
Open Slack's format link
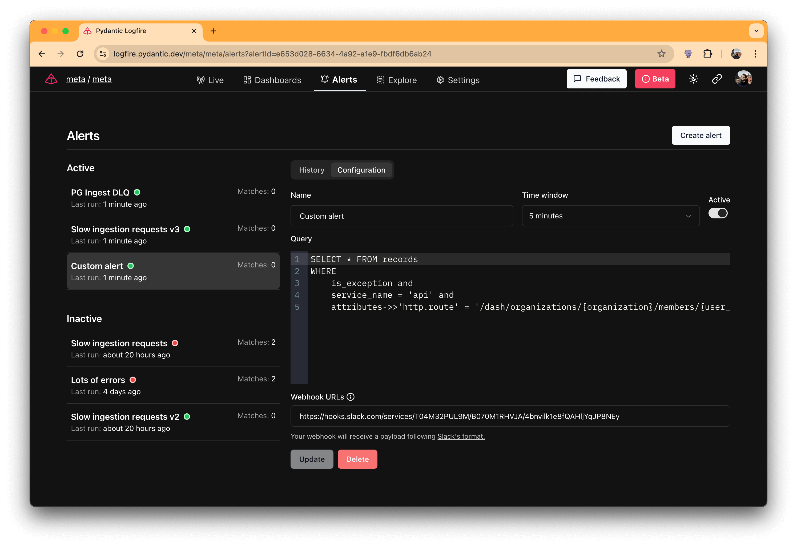click(x=461, y=436)
